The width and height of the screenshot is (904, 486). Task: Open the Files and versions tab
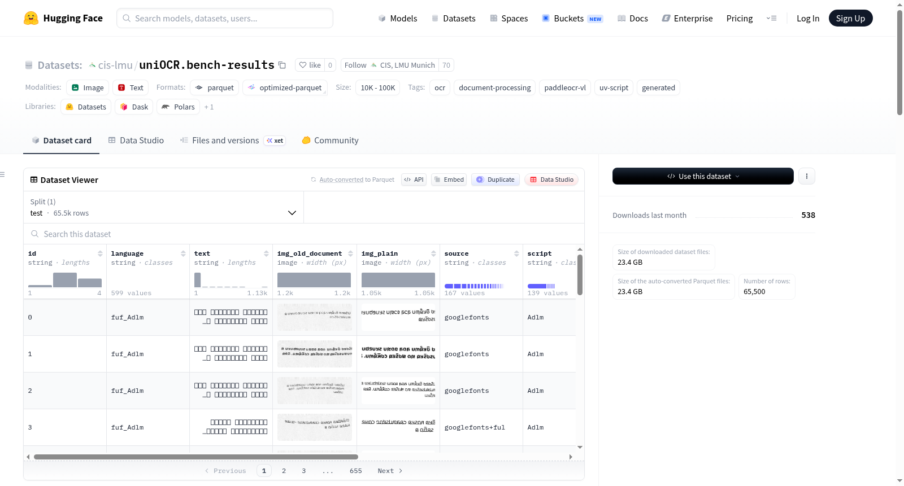click(x=233, y=141)
